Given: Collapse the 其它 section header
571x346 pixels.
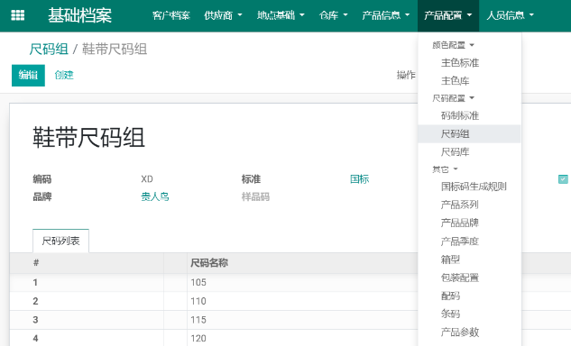Looking at the screenshot, I should 445,169.
